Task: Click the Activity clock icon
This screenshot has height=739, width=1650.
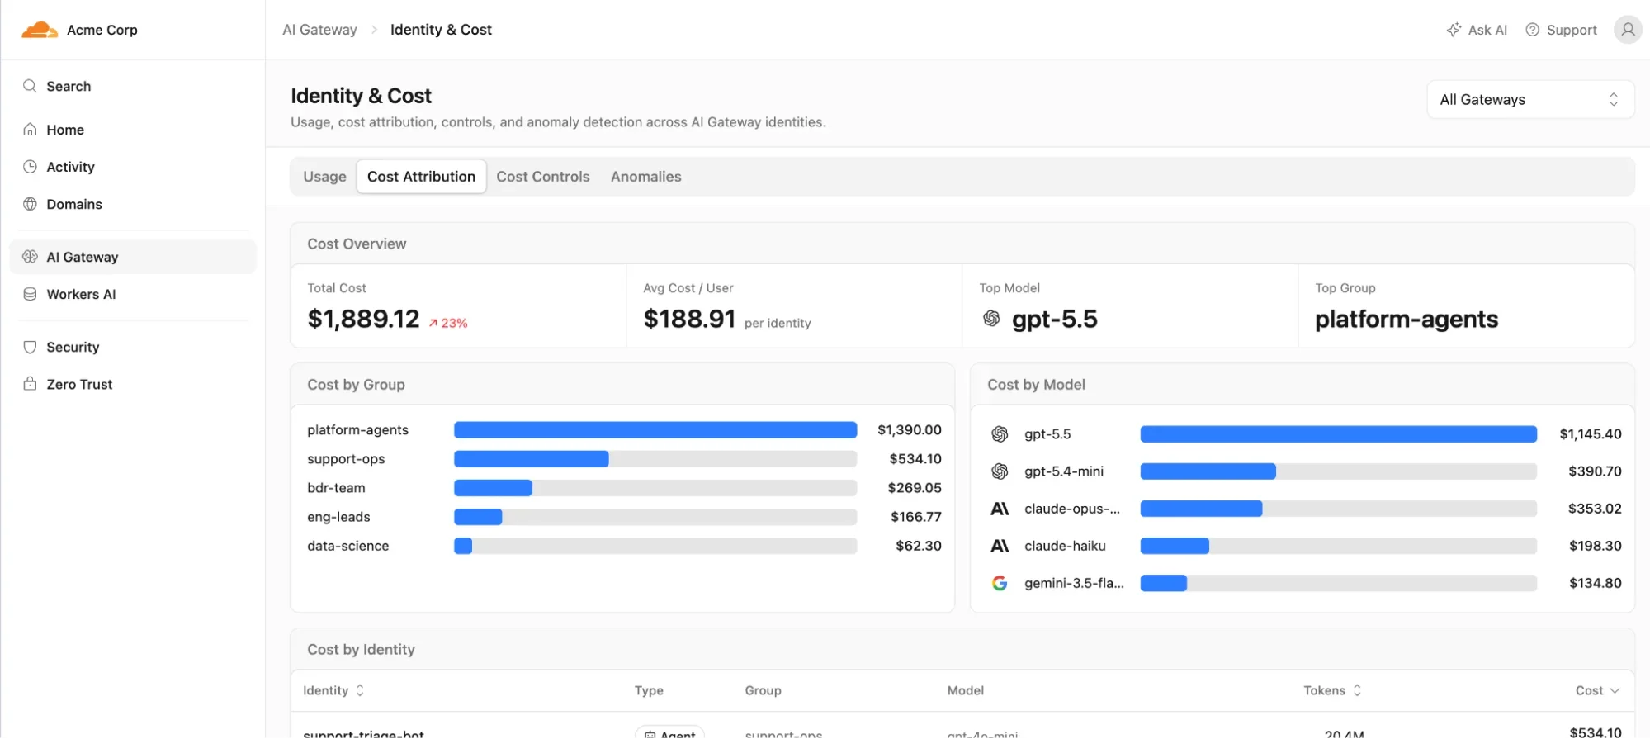Action: [x=30, y=167]
